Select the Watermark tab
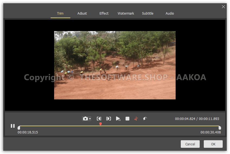 126,14
